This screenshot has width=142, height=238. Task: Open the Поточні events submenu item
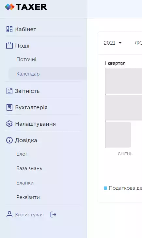click(x=26, y=59)
